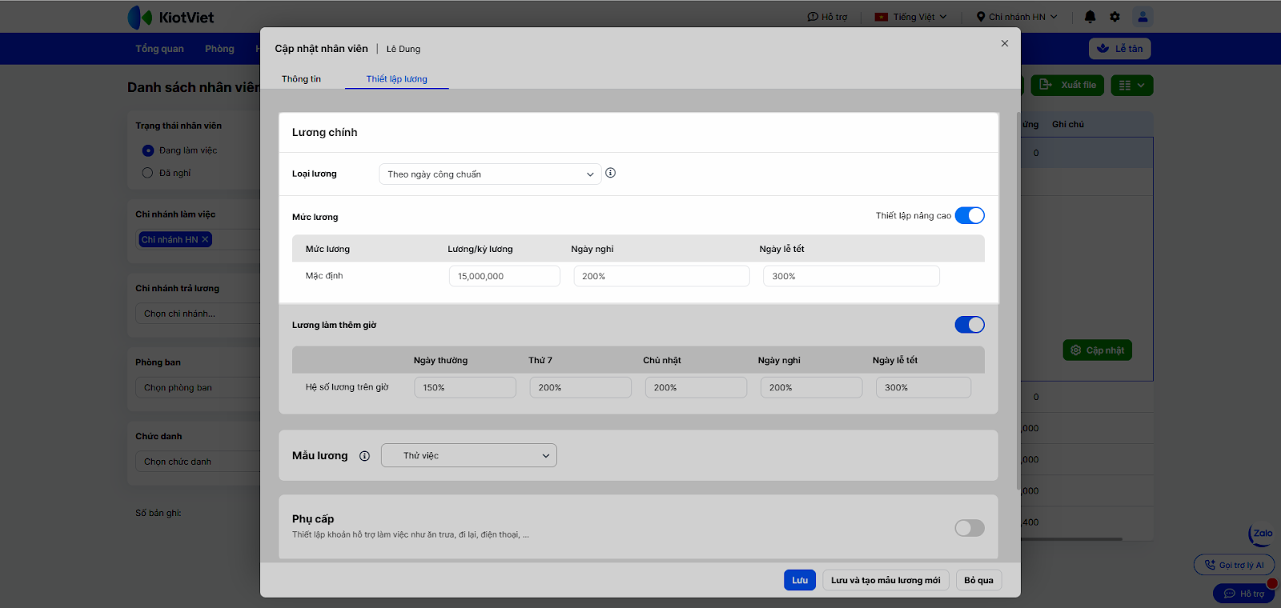
Task: Click the Hỗ trợ chat bubble button
Action: tap(1243, 594)
